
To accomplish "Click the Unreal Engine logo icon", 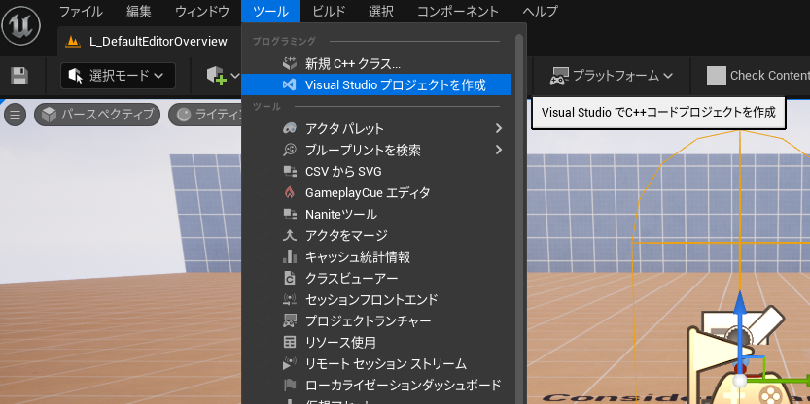I will 20,26.
